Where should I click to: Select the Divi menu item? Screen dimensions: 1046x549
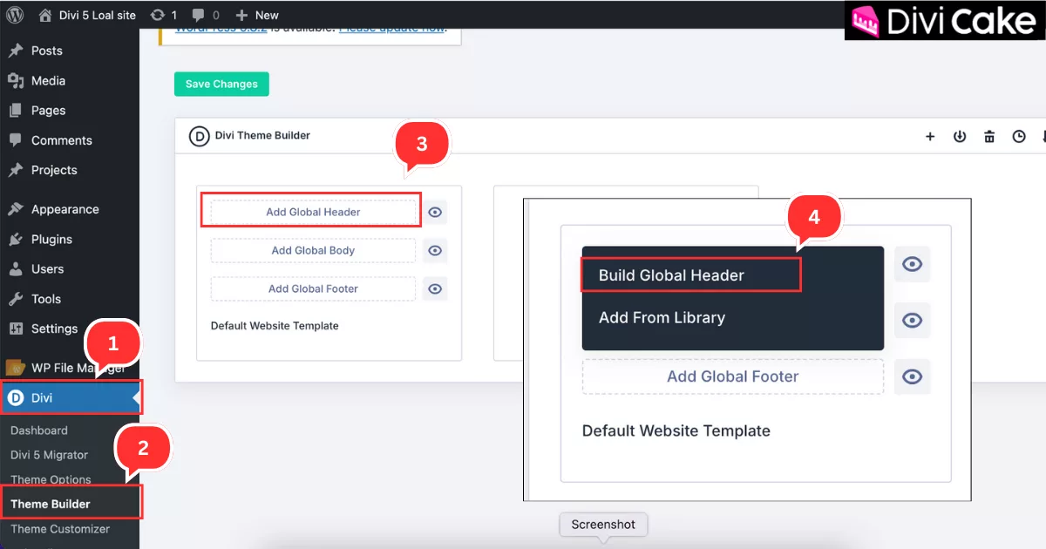[70, 397]
